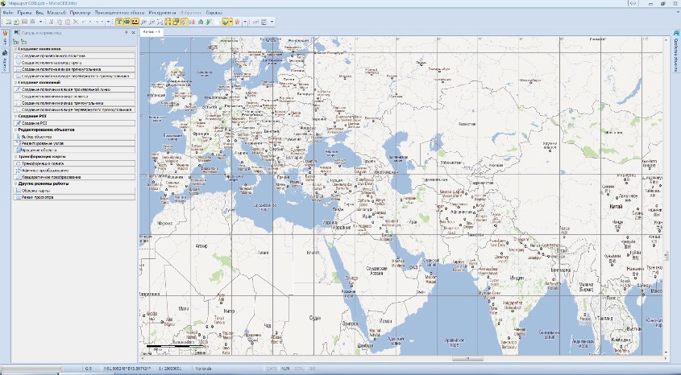The image size is (681, 375).
Task: Click the Home toolbar icon
Action: pos(200,22)
